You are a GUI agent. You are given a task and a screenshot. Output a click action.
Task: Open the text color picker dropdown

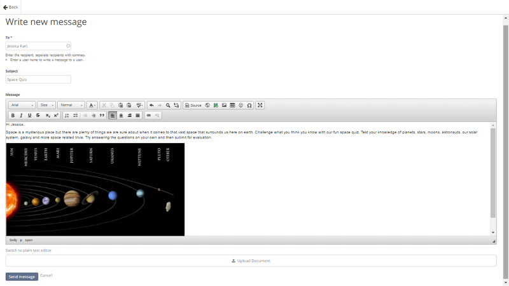[92, 106]
